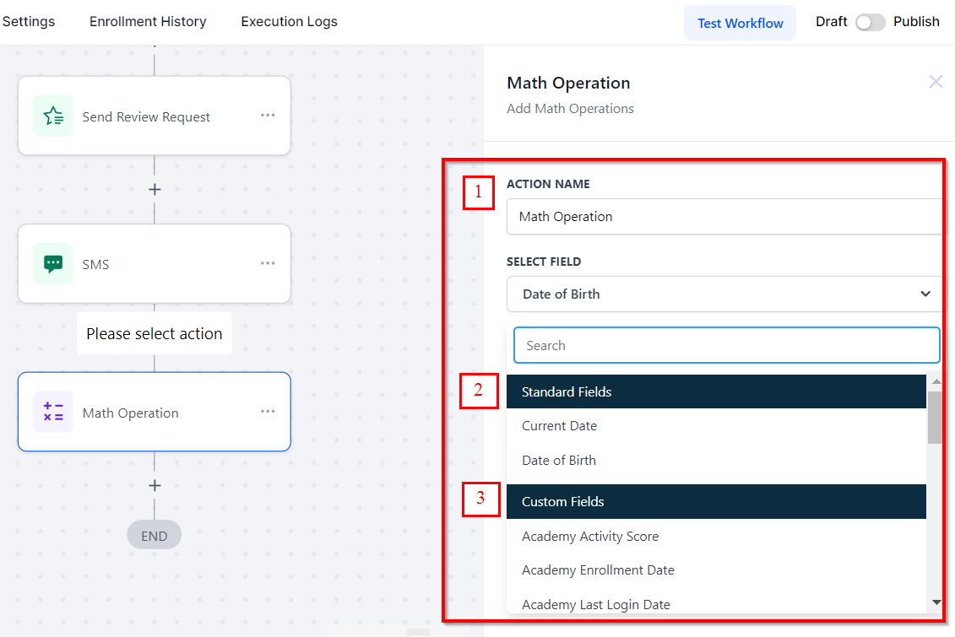Select Academy Enrollment Date option
Viewport: 955px width, 637px height.
point(716,570)
